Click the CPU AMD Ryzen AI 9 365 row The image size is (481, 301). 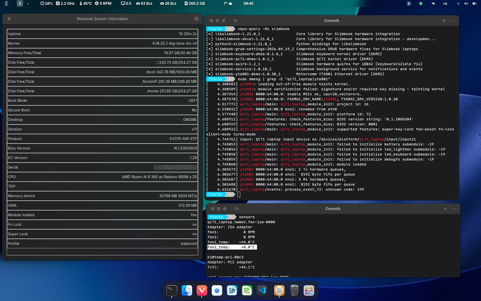point(102,177)
